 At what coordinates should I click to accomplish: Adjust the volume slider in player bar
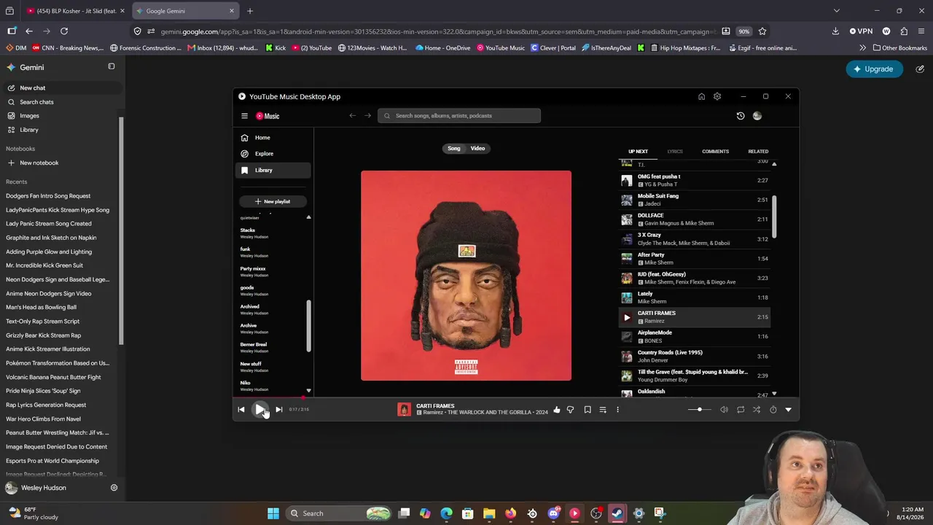pos(698,410)
